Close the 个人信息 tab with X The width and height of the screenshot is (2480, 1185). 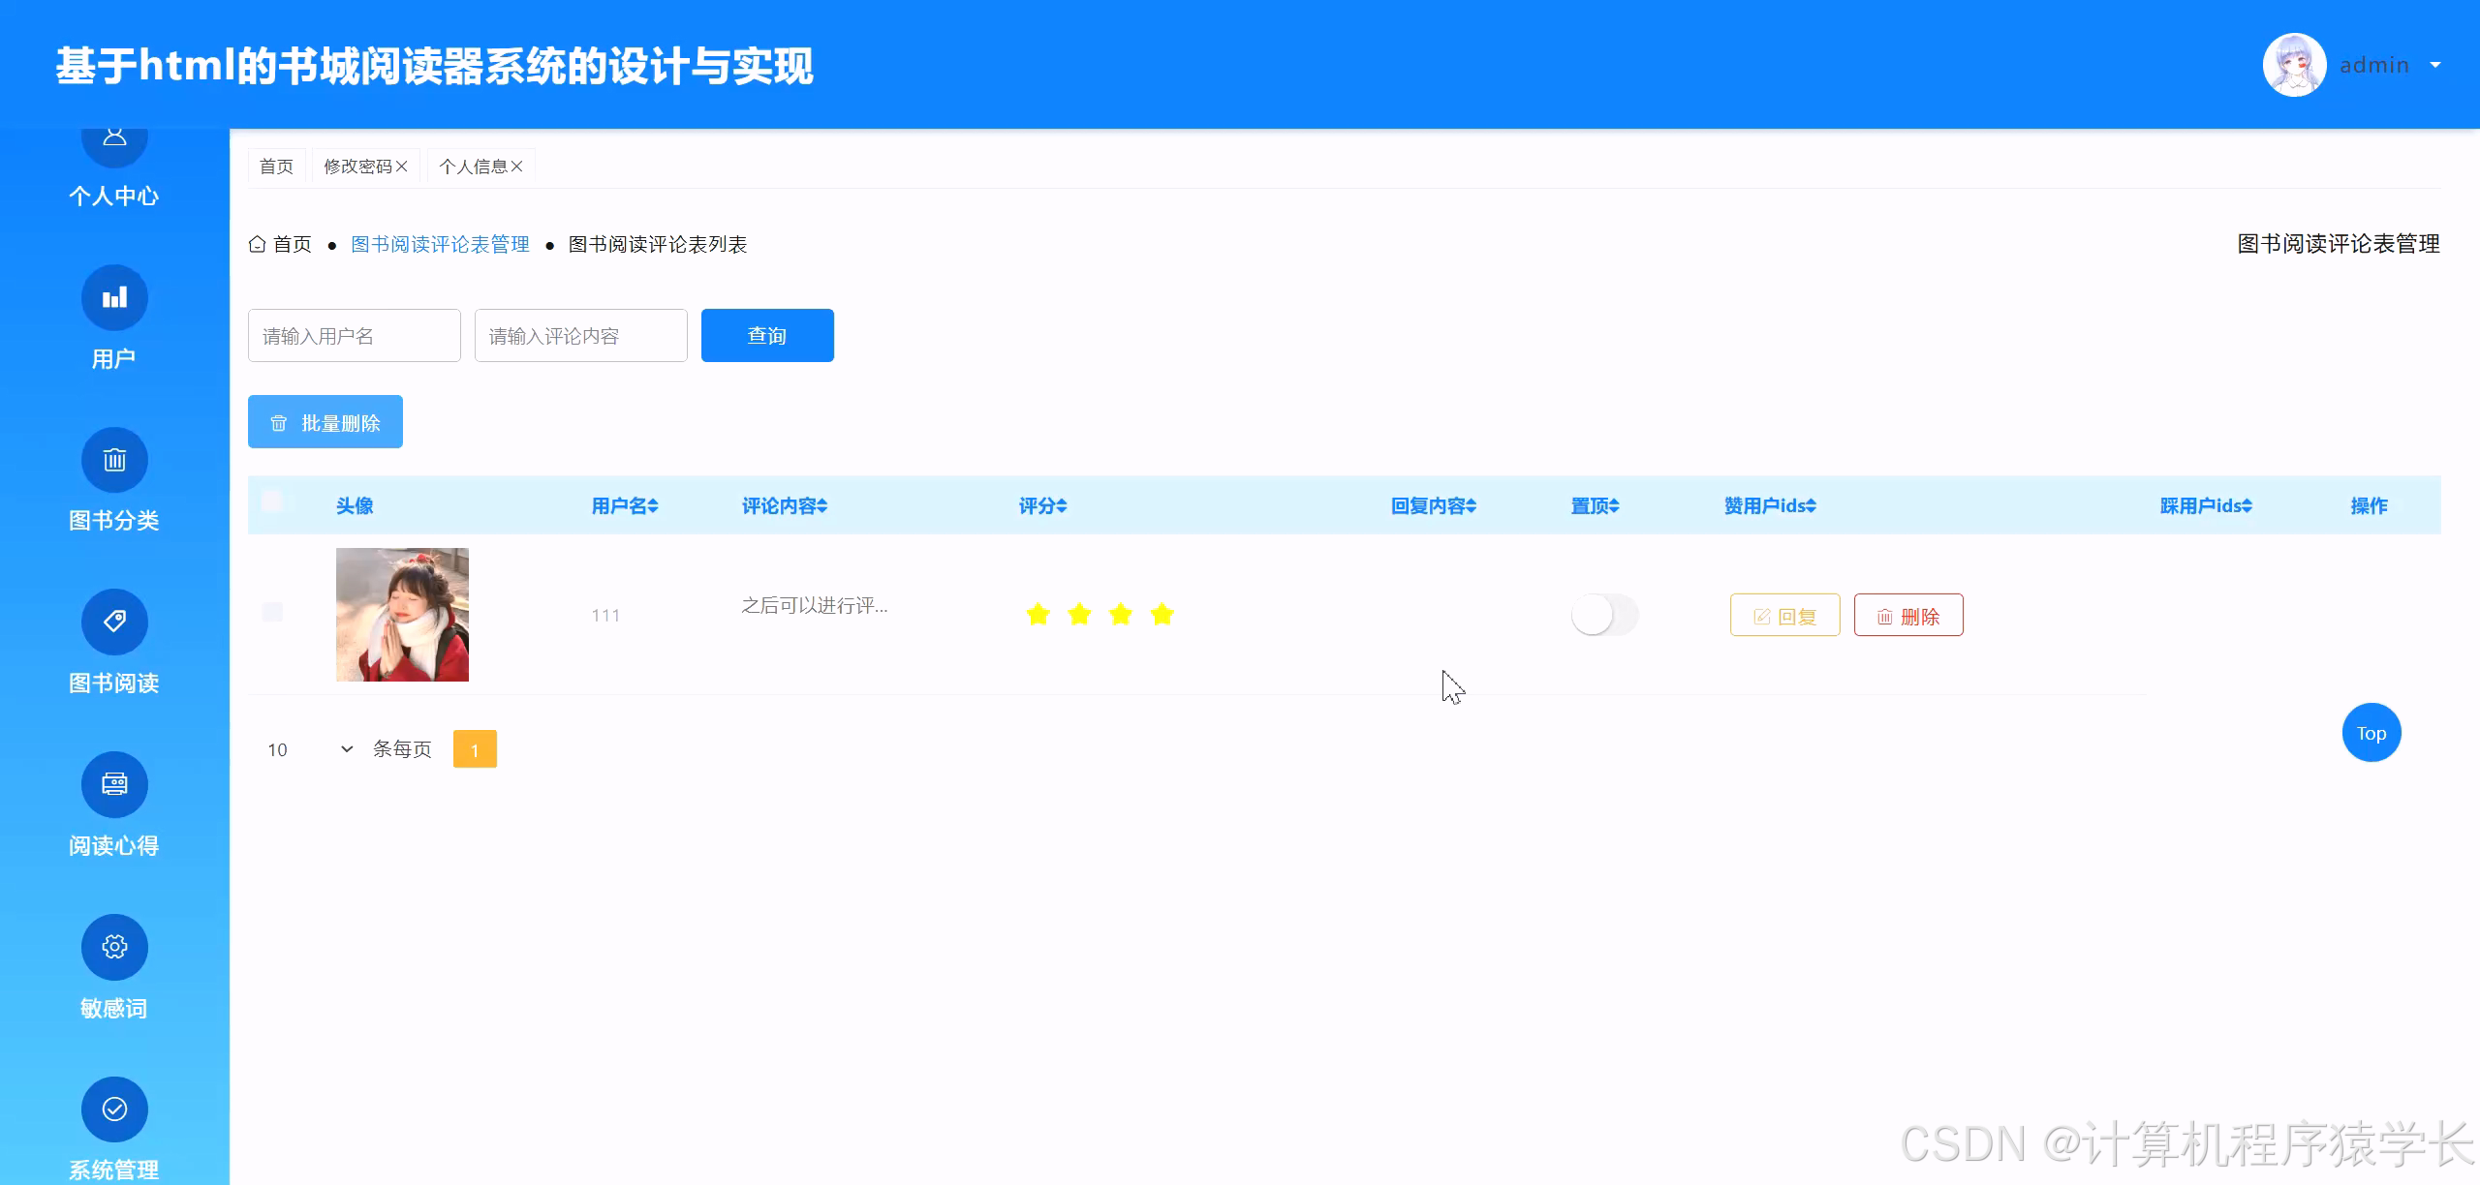[517, 167]
